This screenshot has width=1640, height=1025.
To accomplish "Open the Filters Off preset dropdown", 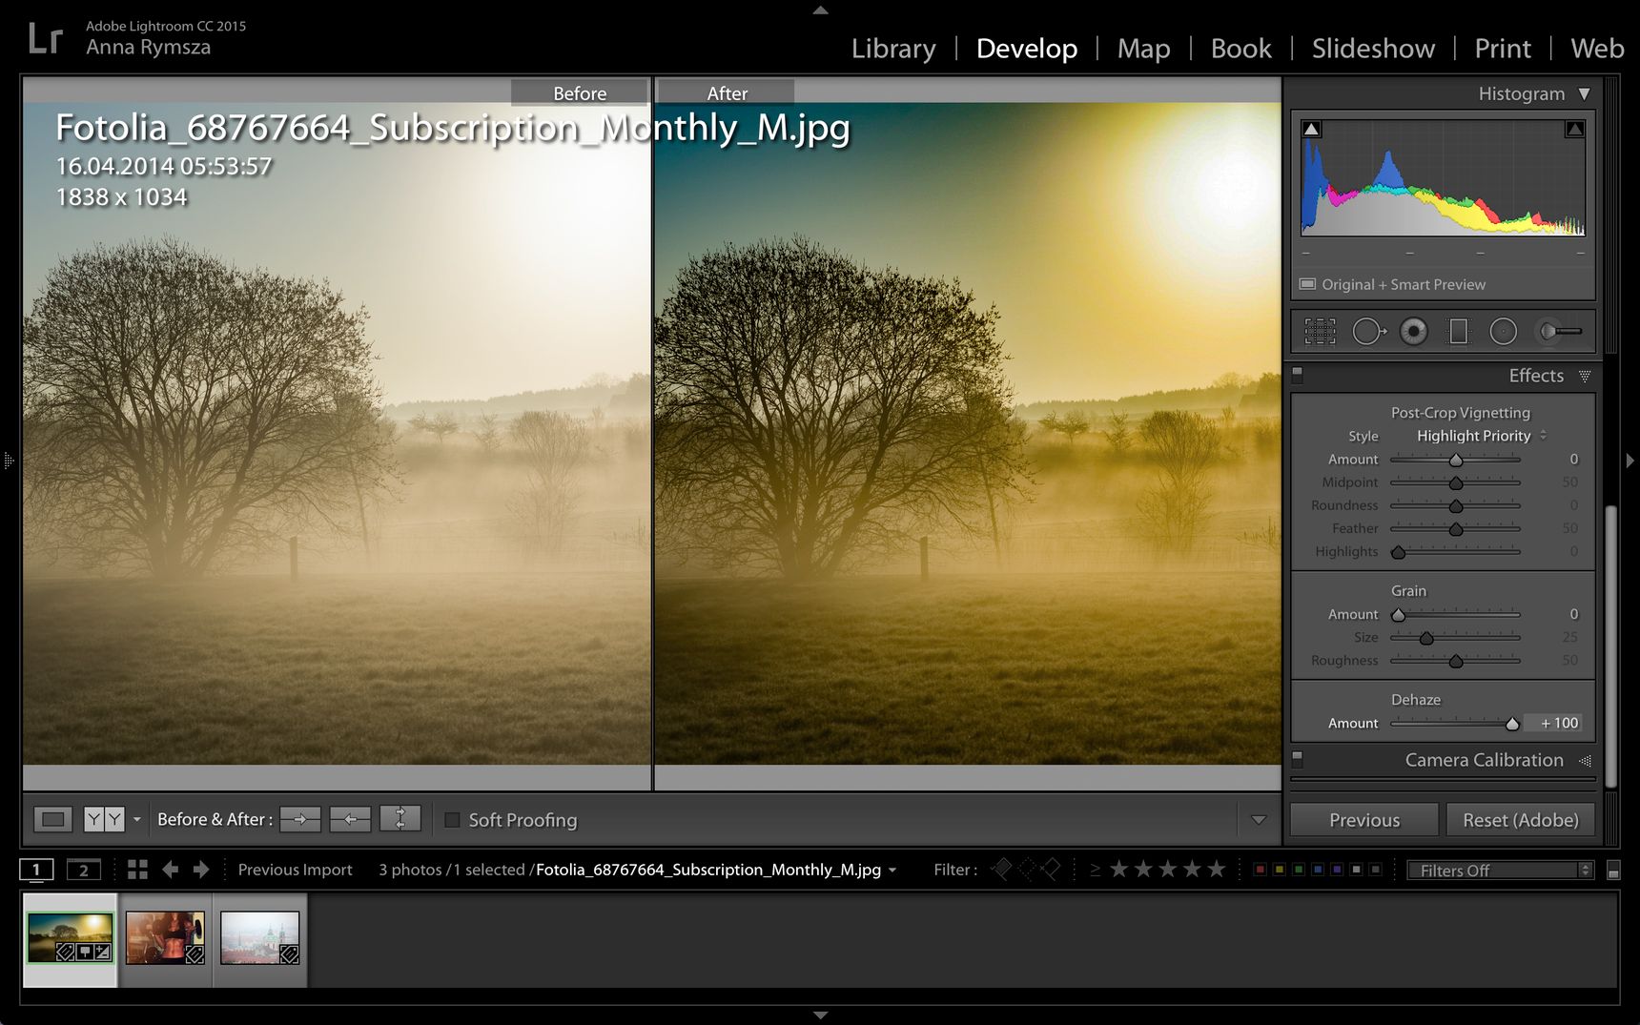I will pos(1500,871).
